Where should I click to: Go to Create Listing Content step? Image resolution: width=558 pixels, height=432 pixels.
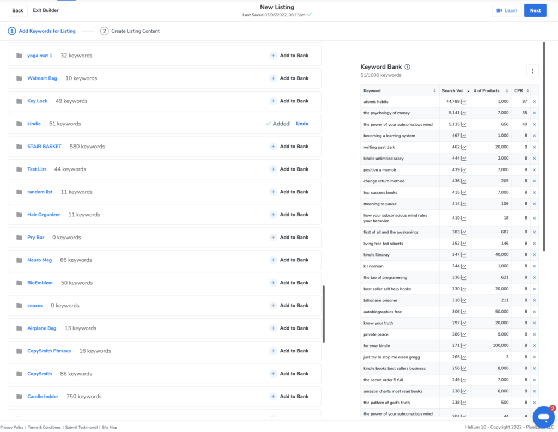pyautogui.click(x=130, y=31)
